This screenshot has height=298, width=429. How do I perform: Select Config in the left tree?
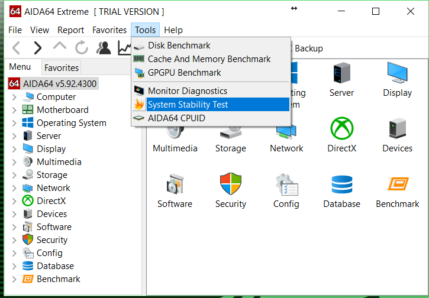tap(50, 253)
